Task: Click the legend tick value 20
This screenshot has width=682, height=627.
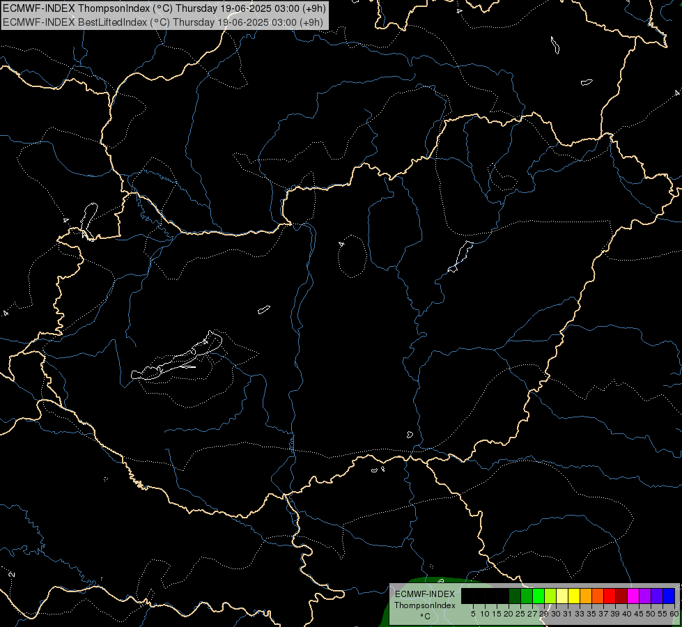Action: point(509,614)
